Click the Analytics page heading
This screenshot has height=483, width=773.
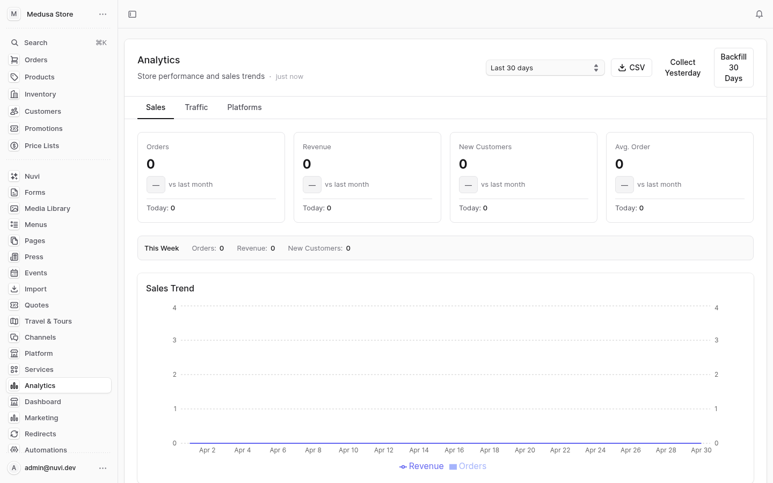[x=158, y=60]
